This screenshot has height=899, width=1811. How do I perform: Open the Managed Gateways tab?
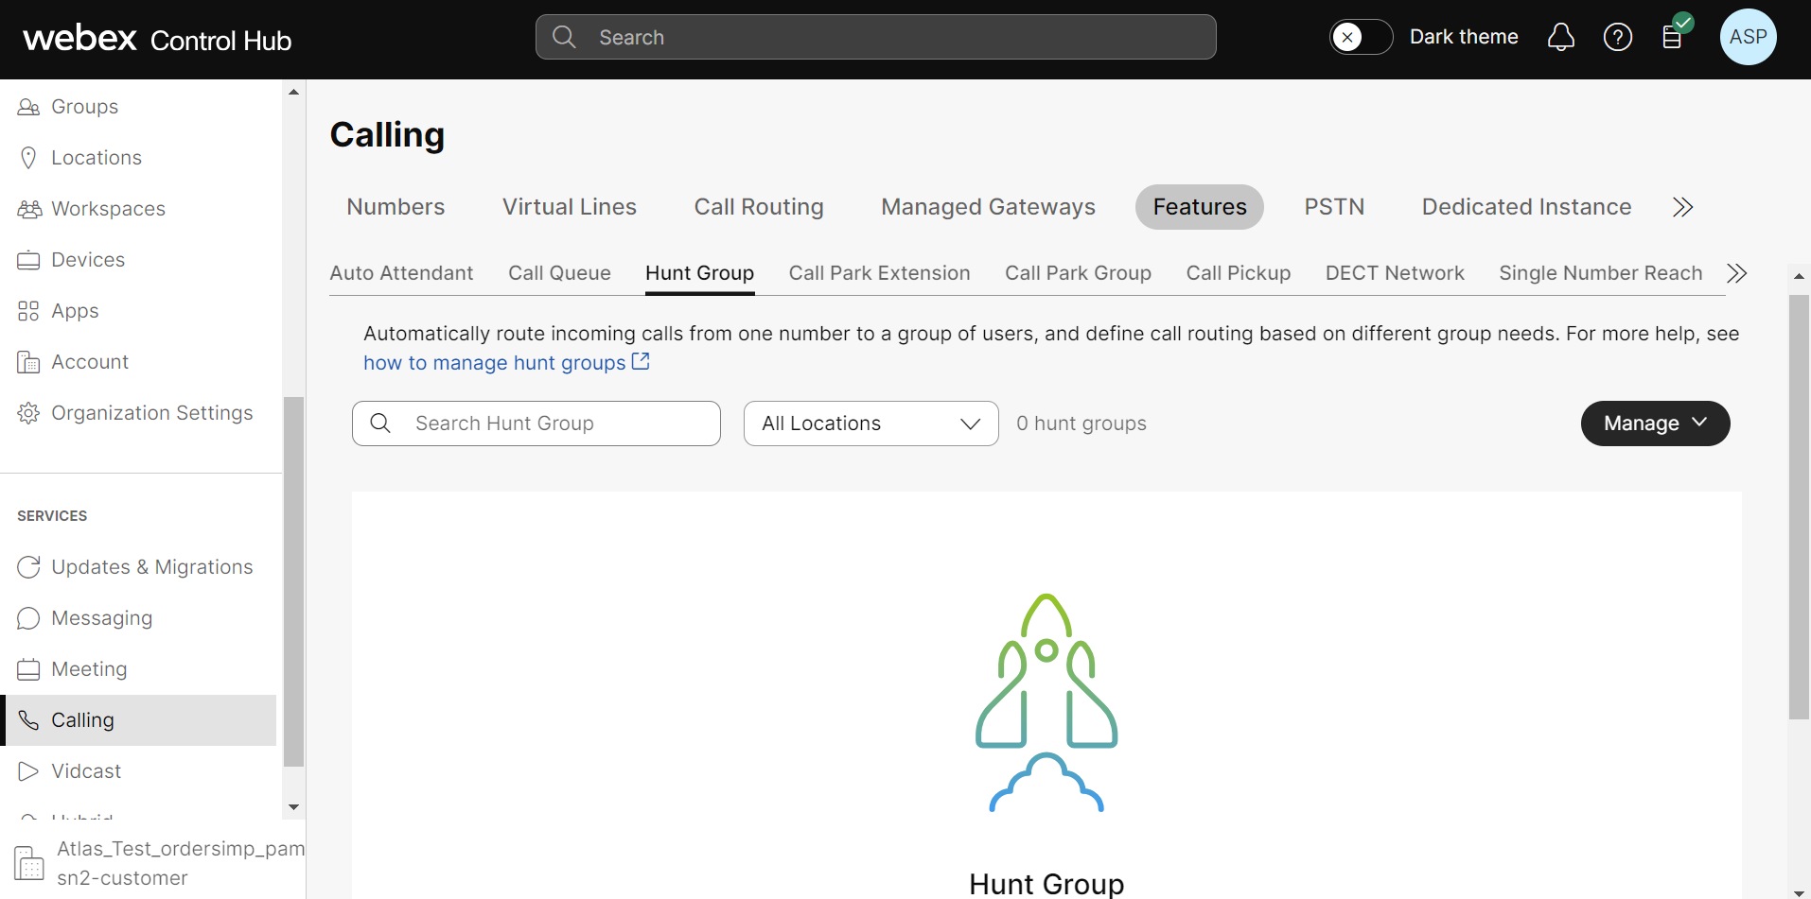tap(987, 207)
